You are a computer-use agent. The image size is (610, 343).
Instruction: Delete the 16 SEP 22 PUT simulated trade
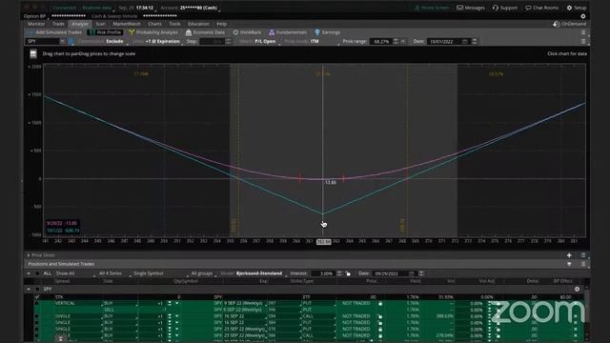click(x=576, y=323)
